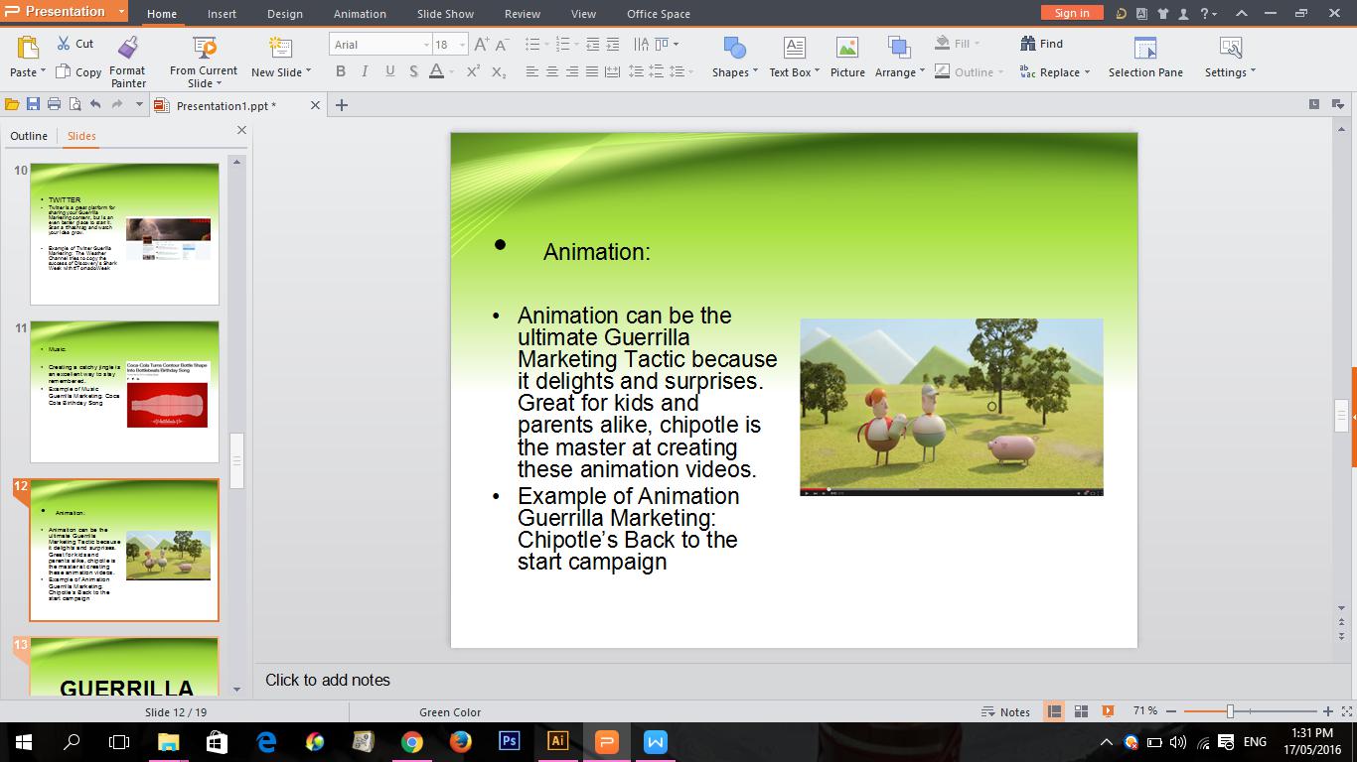The image size is (1357, 762).
Task: Open the Selection Pane
Action: 1145,57
